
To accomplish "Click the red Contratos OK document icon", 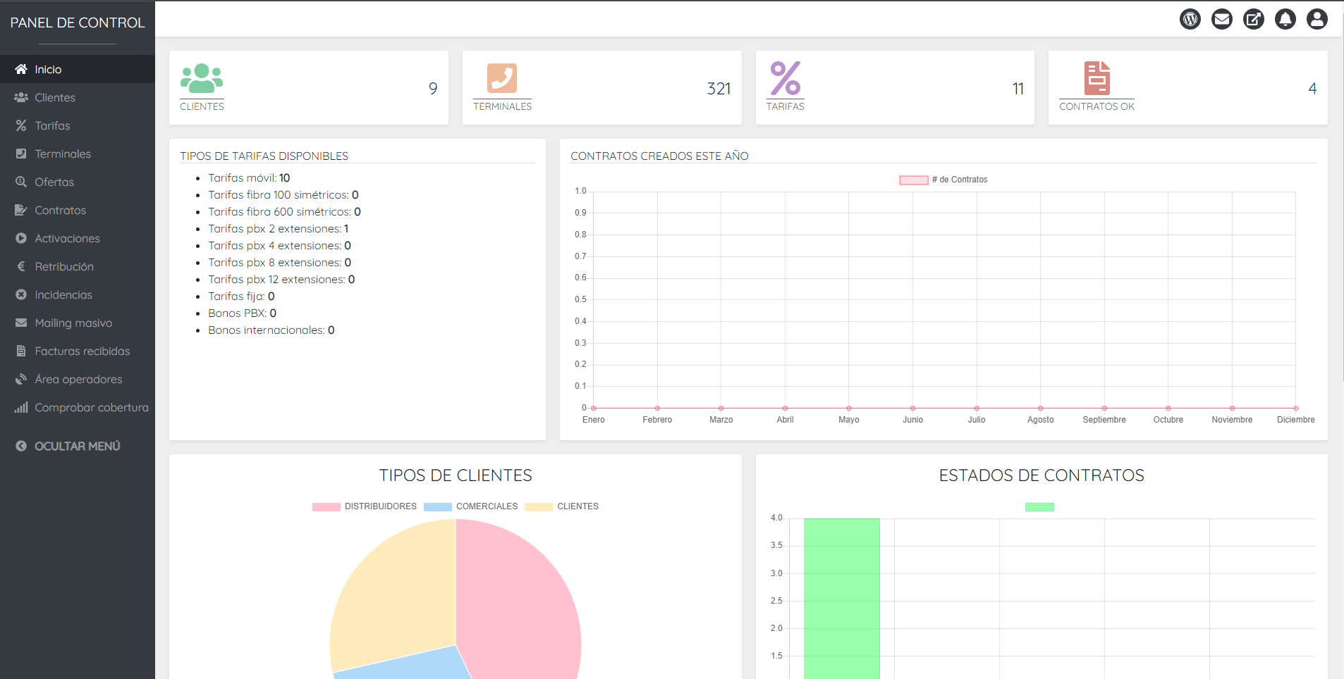I will pos(1096,78).
